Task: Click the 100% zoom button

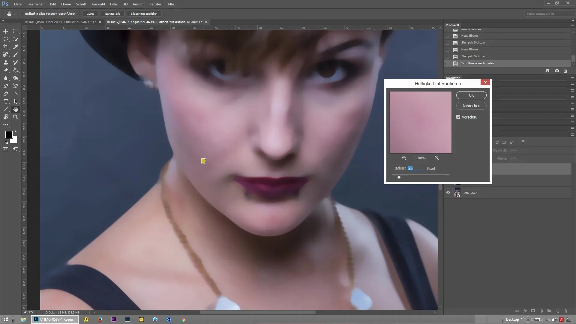Action: click(91, 13)
